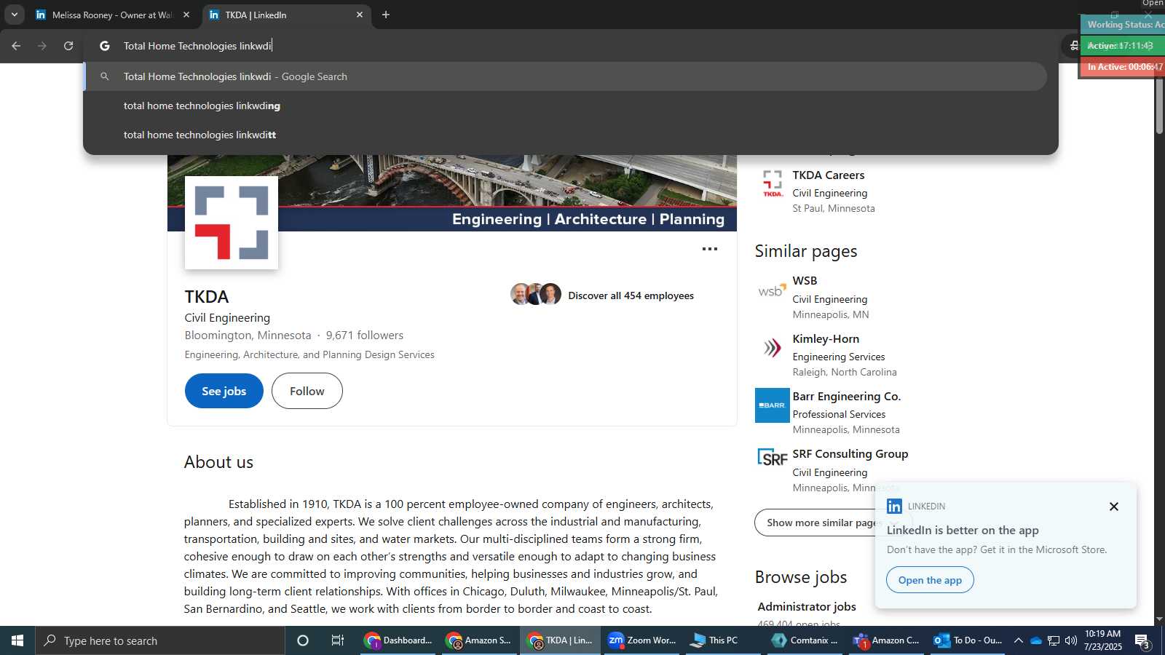
Task: Click the 9,671 followers text
Action: (365, 336)
